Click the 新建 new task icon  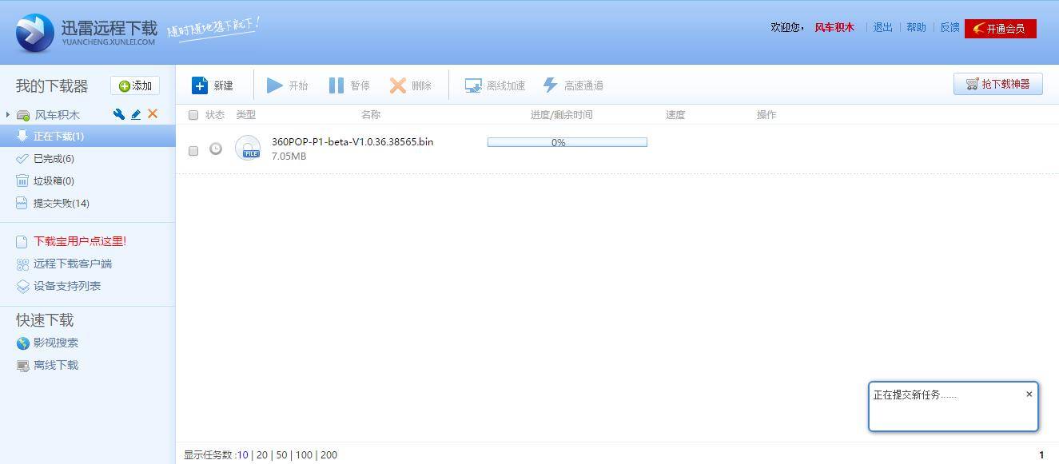click(200, 85)
